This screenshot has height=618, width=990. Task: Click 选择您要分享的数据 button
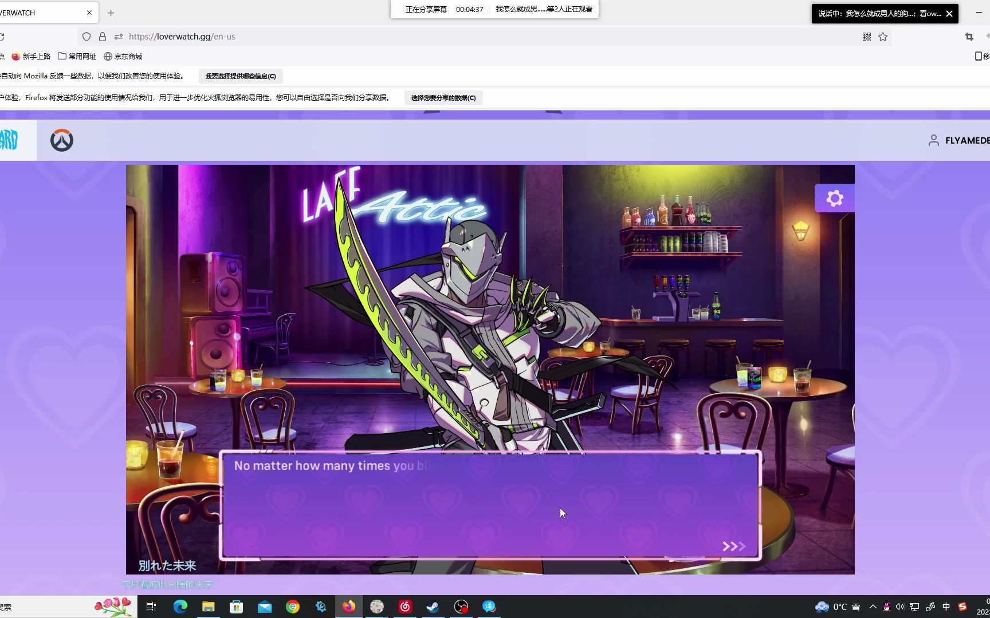point(443,98)
